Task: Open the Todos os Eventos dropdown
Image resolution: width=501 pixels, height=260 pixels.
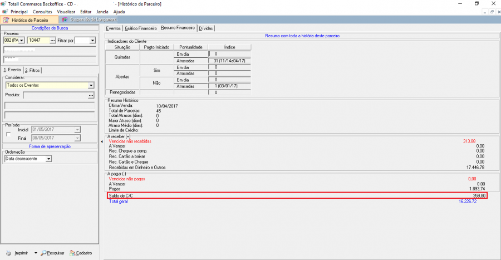Action: click(x=90, y=85)
